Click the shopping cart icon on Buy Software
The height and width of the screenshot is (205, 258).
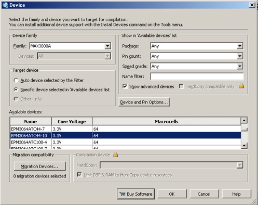click(122, 194)
